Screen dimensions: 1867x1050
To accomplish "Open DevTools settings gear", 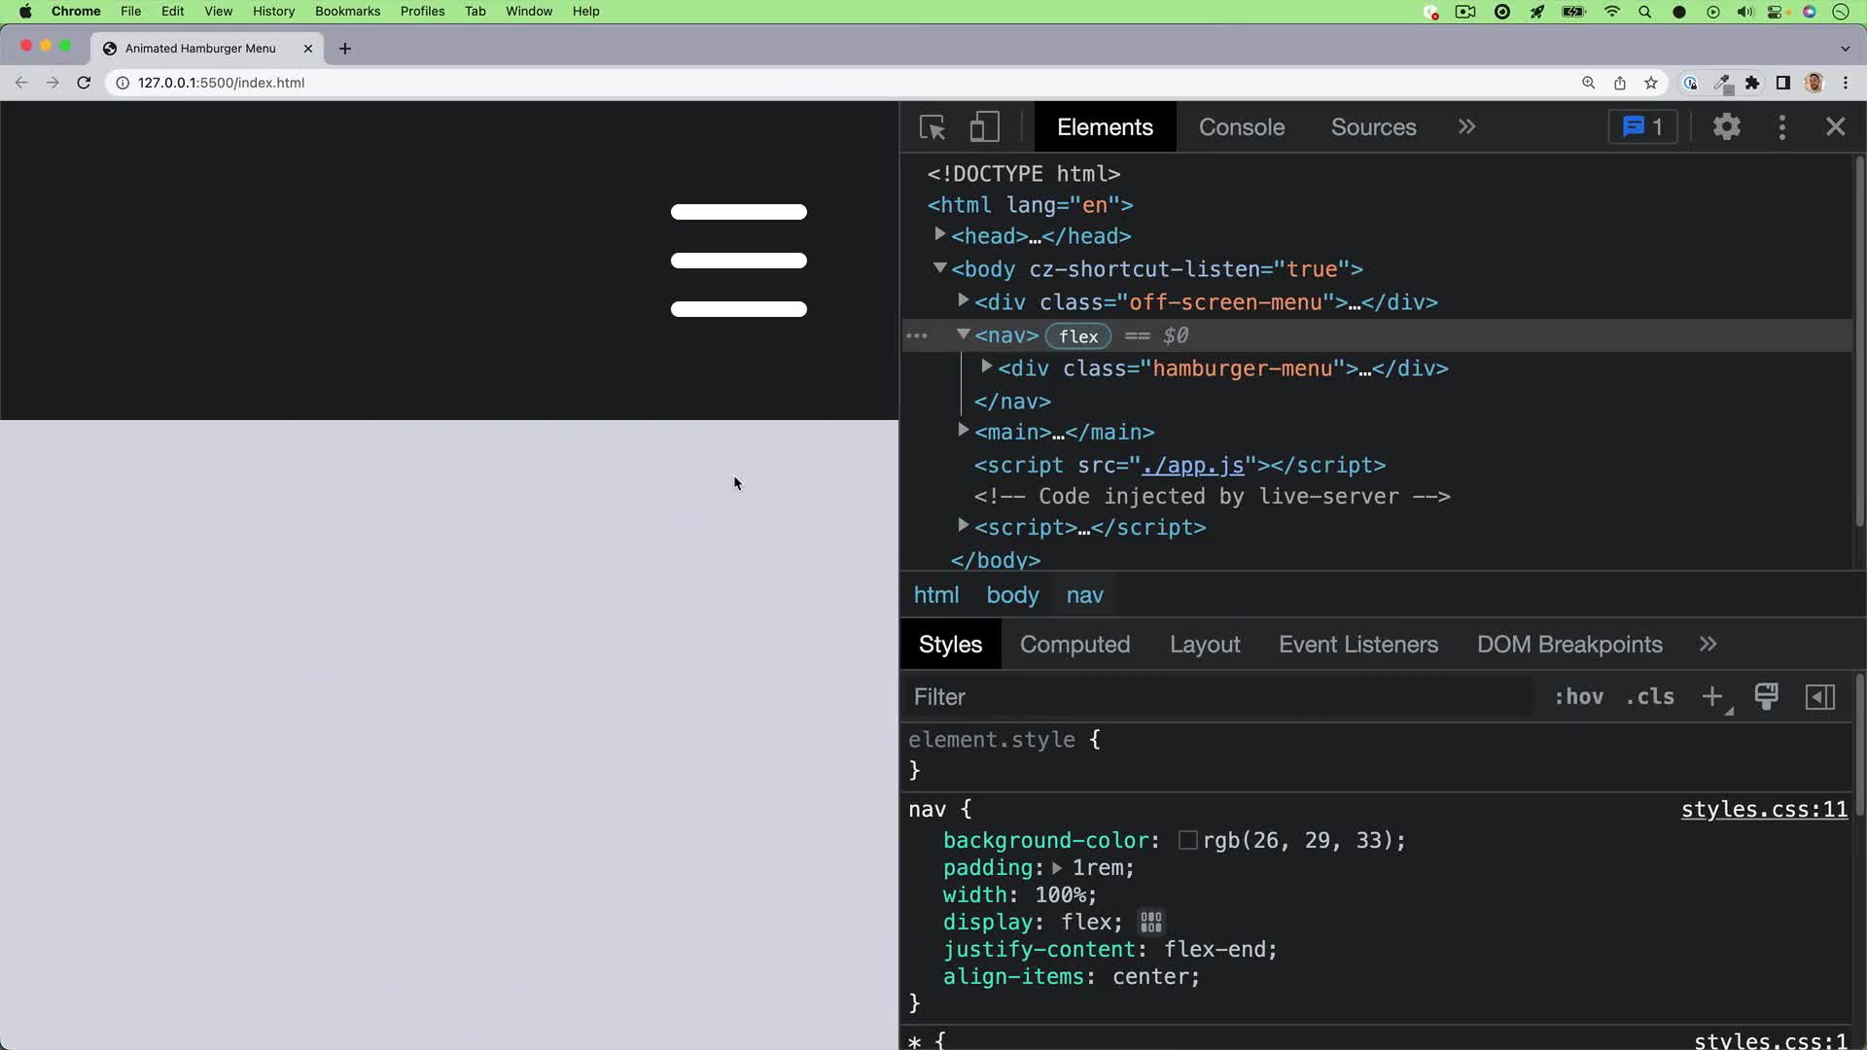I will click(1728, 126).
